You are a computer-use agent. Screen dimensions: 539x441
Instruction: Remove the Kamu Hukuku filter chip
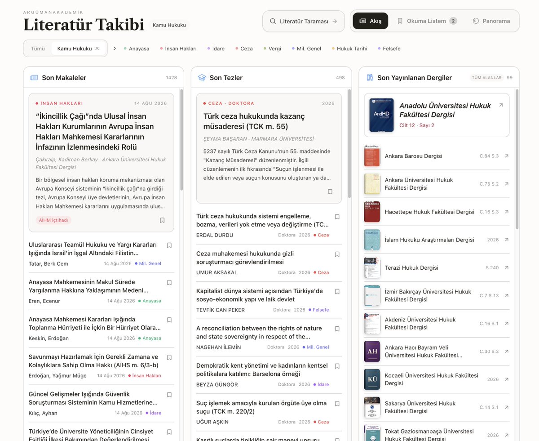[97, 49]
